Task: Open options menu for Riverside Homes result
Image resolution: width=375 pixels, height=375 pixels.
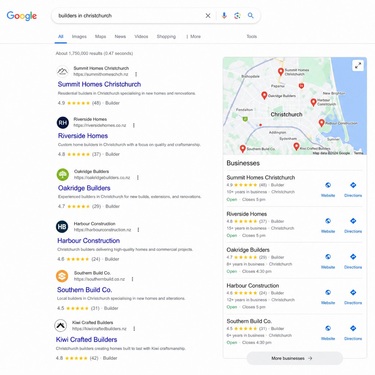Action: click(134, 125)
